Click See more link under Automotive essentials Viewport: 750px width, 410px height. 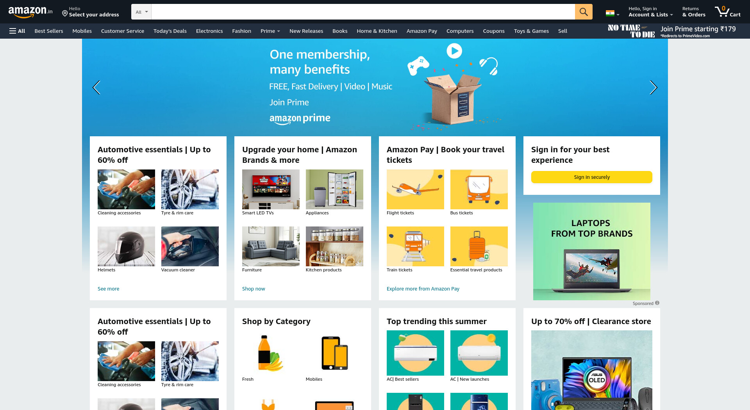tap(109, 289)
